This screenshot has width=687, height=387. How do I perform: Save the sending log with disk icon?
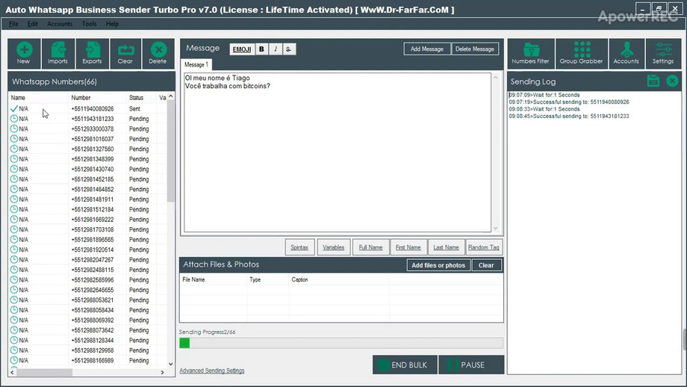pos(653,81)
